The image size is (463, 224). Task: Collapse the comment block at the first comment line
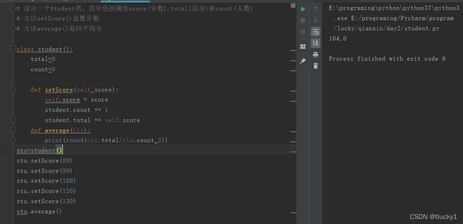point(13,8)
